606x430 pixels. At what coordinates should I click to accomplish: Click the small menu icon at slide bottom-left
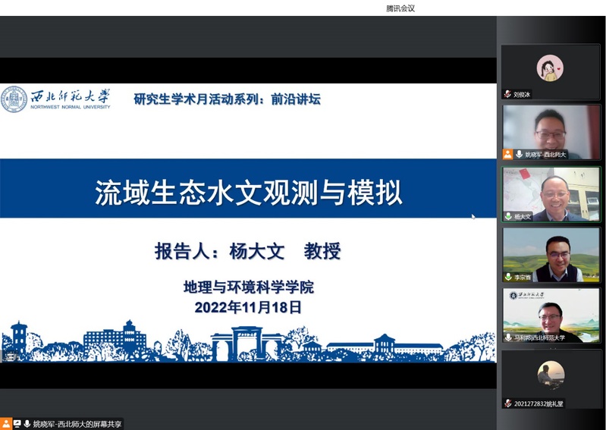tap(10, 357)
